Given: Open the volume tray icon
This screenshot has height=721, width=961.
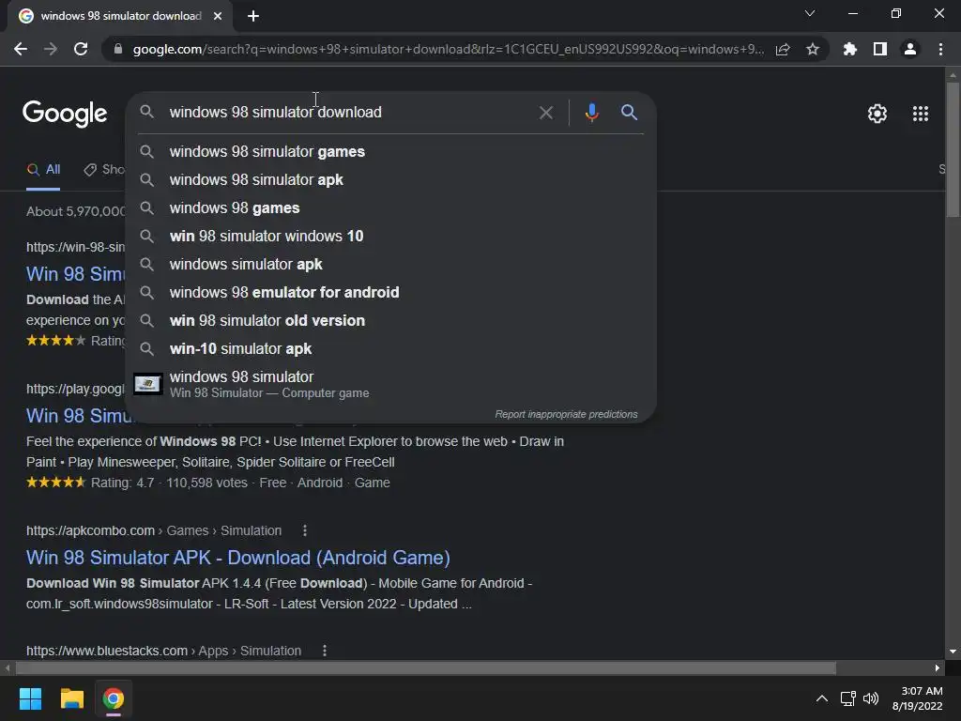Looking at the screenshot, I should (x=870, y=698).
